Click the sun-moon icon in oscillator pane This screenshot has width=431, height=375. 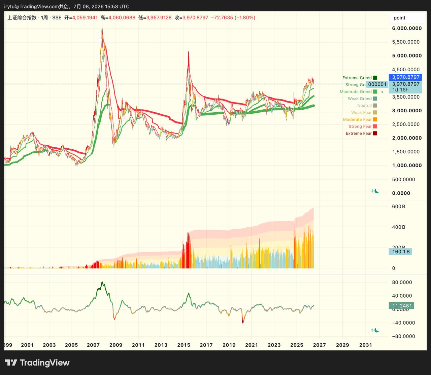click(375, 330)
